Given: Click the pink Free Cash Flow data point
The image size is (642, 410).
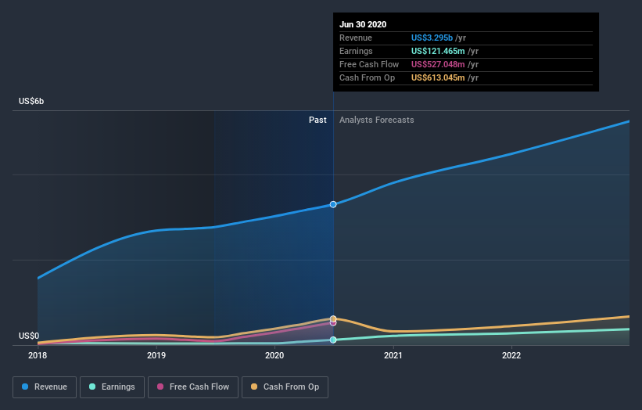Looking at the screenshot, I should (333, 323).
